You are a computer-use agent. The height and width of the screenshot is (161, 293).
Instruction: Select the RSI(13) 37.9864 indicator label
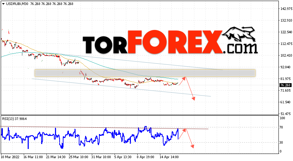(15, 119)
